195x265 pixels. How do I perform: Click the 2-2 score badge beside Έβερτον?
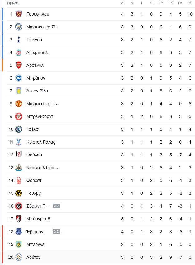click(56, 232)
